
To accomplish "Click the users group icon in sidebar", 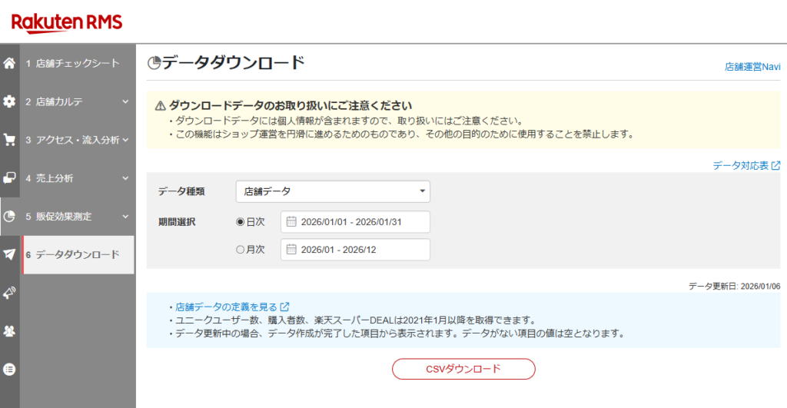I will (x=9, y=331).
